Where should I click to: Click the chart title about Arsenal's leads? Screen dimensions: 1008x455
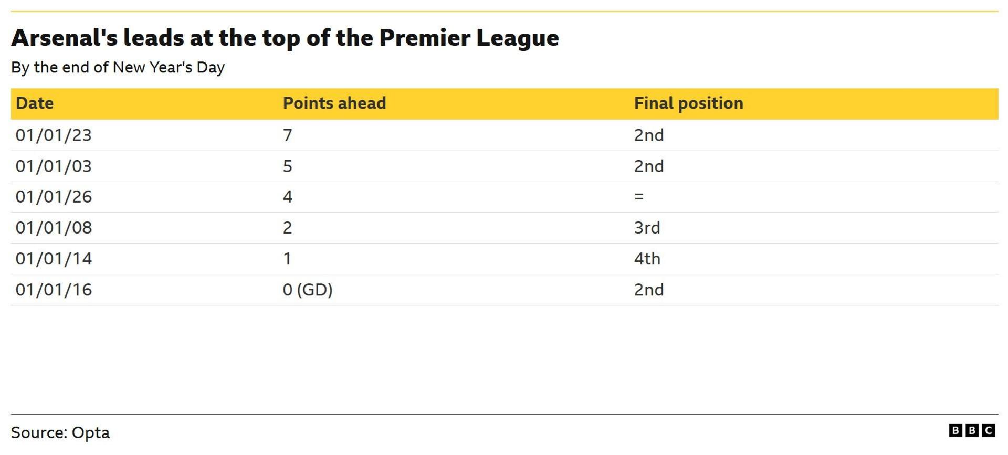pyautogui.click(x=285, y=38)
